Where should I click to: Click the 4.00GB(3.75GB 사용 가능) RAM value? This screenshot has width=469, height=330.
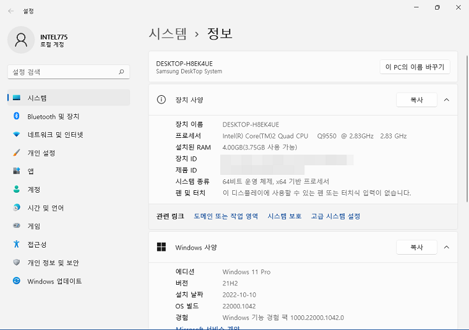(x=260, y=147)
